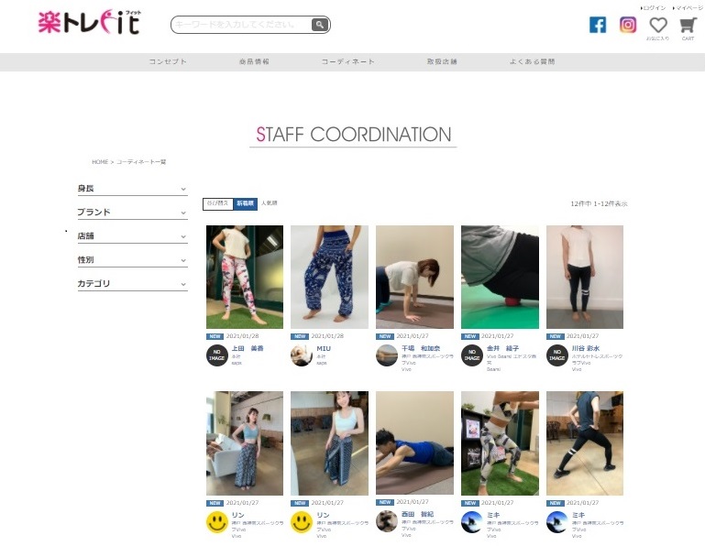Open the blue patterned harem pants photo
The width and height of the screenshot is (705, 546).
(x=329, y=277)
